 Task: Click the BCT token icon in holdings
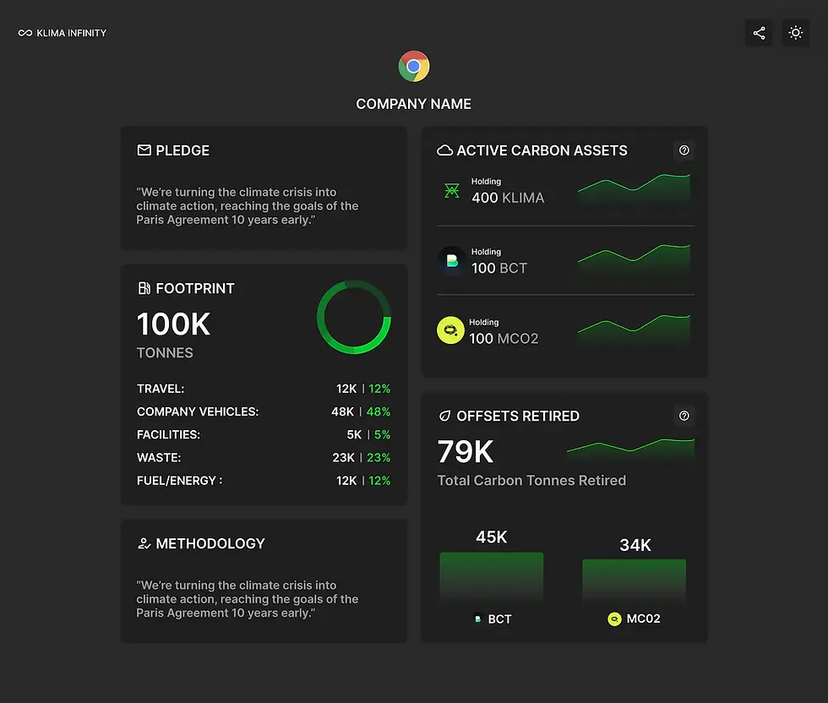click(x=451, y=261)
